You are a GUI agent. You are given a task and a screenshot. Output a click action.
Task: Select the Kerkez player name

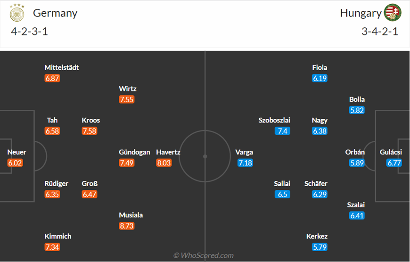click(x=317, y=236)
